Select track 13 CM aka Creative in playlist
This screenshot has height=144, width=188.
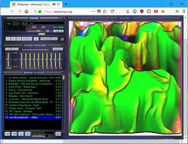(x=33, y=114)
